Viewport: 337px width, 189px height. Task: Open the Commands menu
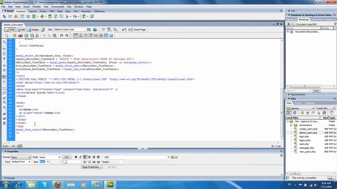coord(57,7)
